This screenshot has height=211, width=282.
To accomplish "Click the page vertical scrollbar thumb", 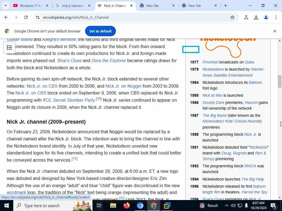I will tap(280, 81).
